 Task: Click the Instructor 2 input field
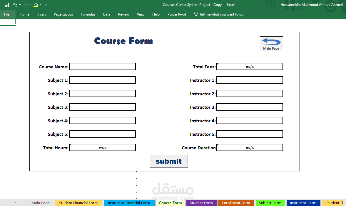(x=250, y=93)
